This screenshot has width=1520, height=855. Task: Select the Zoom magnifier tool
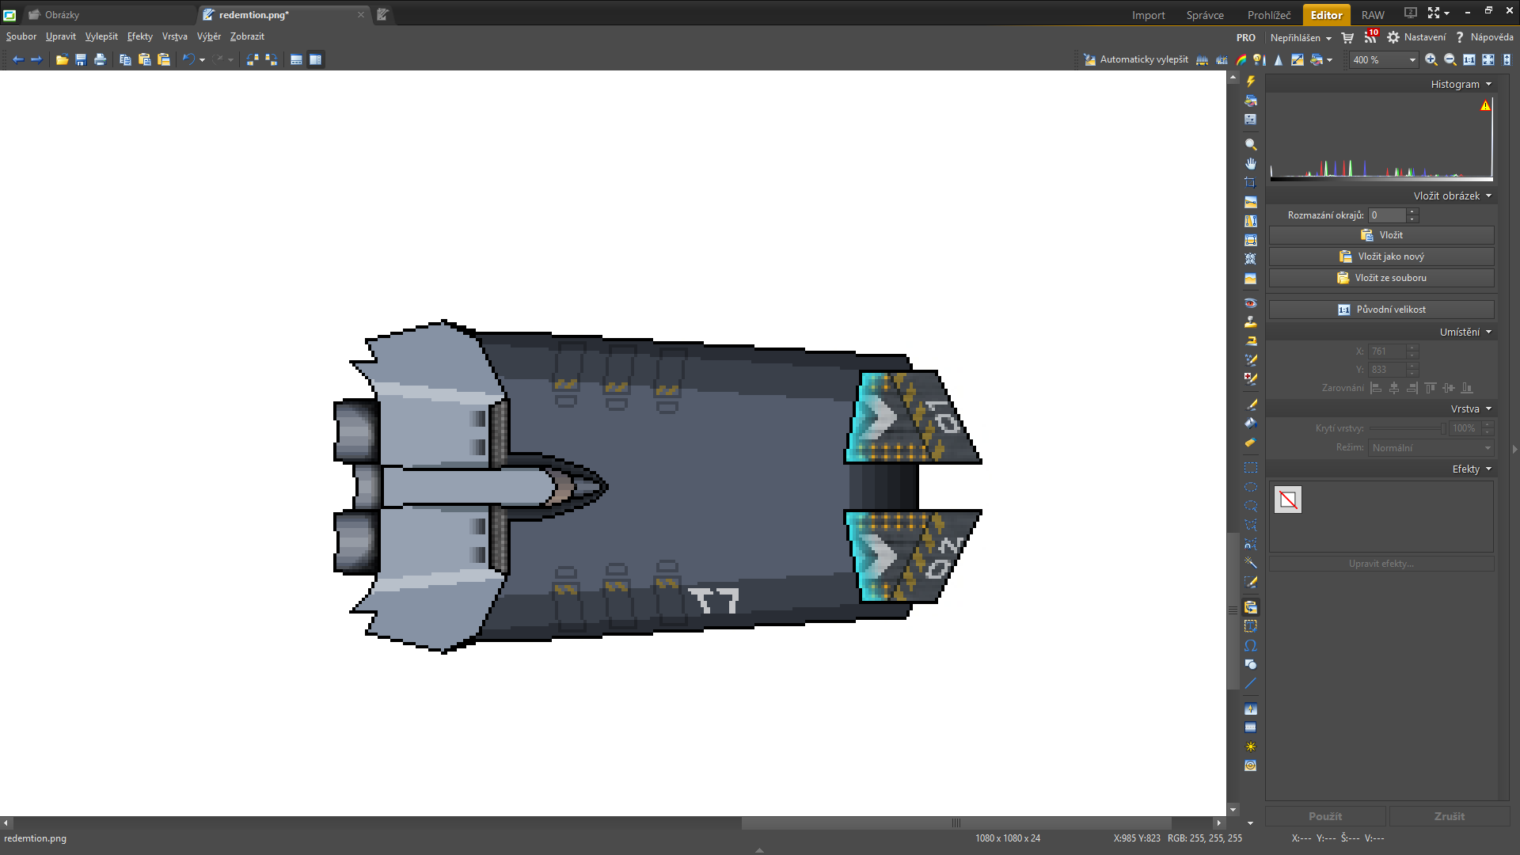(x=1251, y=145)
